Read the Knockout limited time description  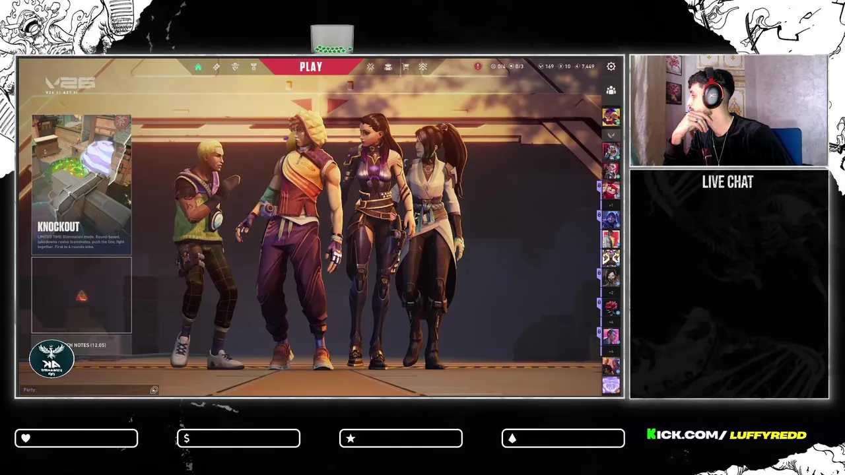pos(82,241)
